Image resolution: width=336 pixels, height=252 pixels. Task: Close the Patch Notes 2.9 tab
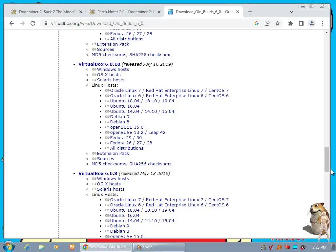pyautogui.click(x=159, y=12)
